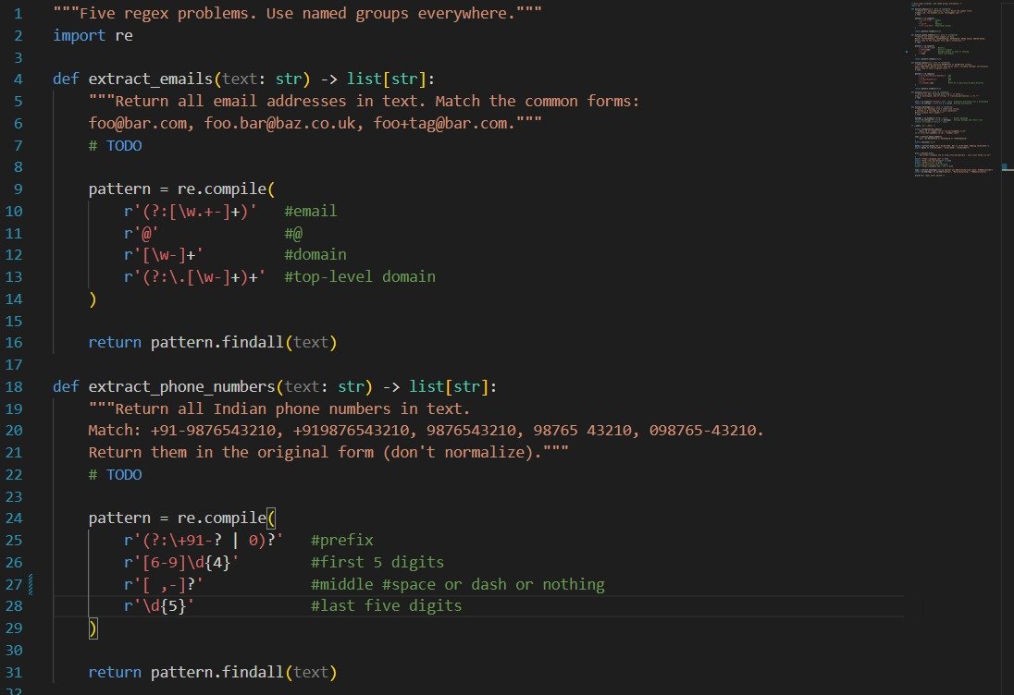This screenshot has height=695, width=1014.
Task: Click the '#@' comment
Action: click(x=293, y=233)
